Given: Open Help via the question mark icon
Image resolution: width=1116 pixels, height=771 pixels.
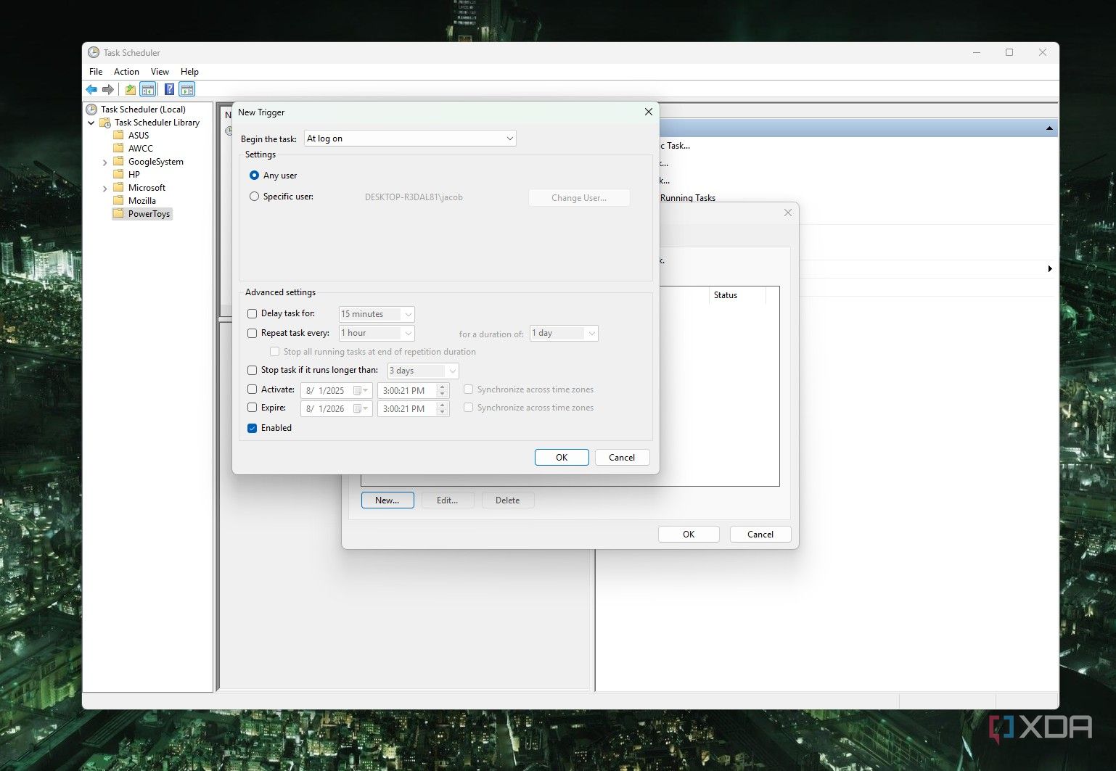Looking at the screenshot, I should (x=169, y=89).
